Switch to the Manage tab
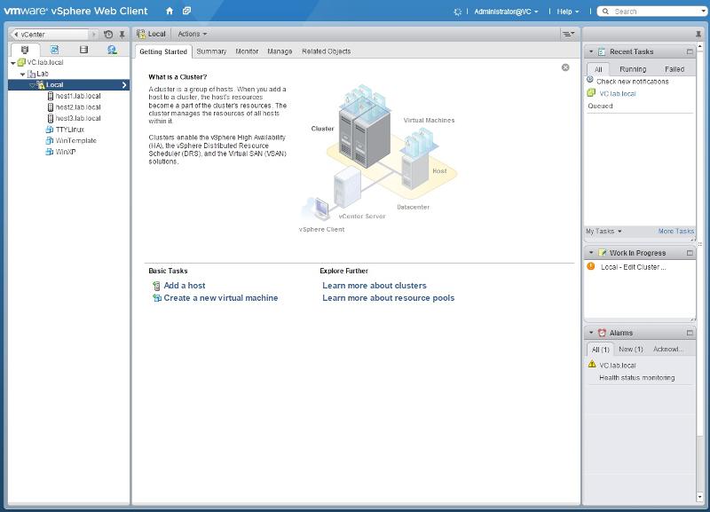710x512 pixels. [280, 51]
